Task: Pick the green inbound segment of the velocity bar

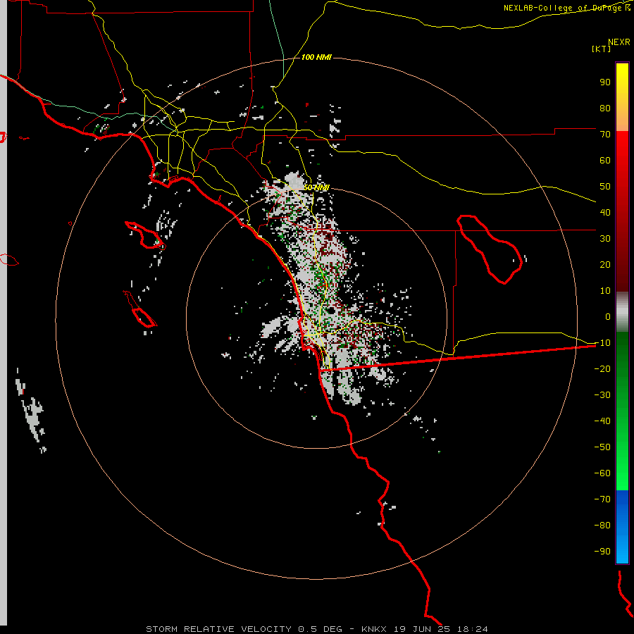Action: pos(622,411)
